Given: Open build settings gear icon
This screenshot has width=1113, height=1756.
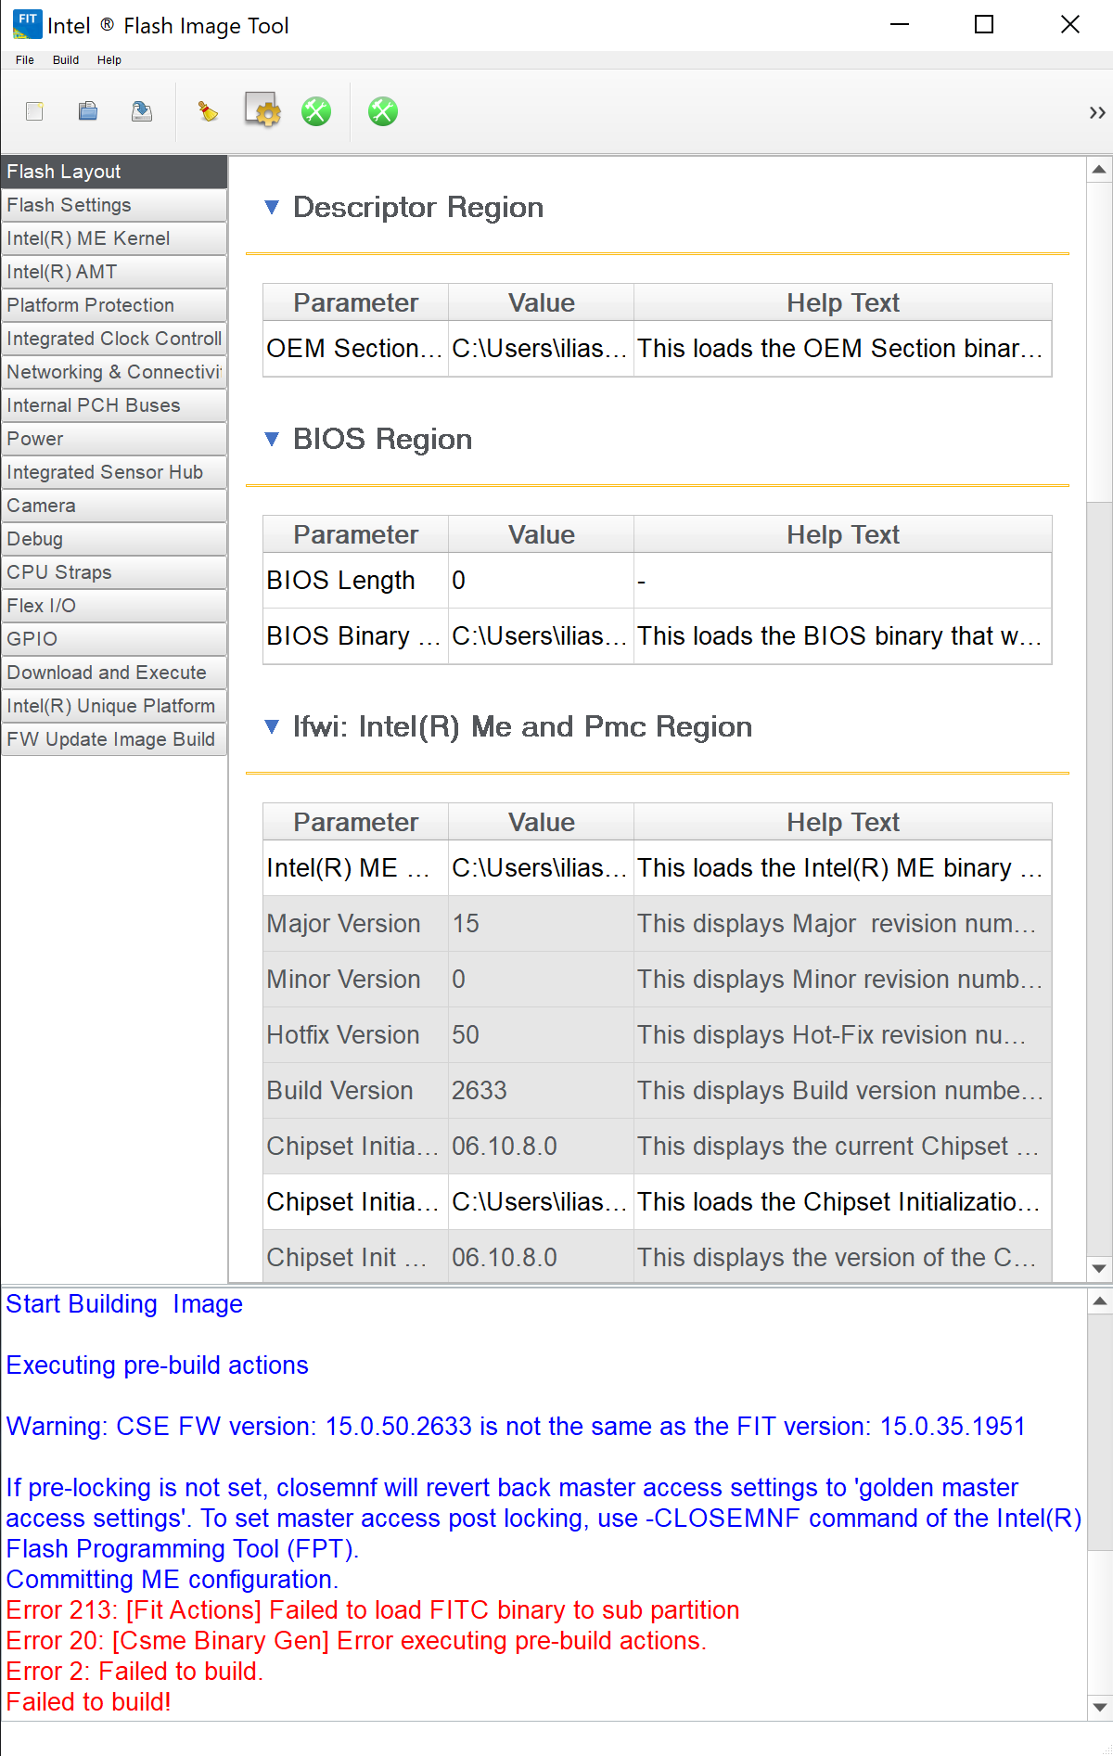Looking at the screenshot, I should pyautogui.click(x=262, y=110).
